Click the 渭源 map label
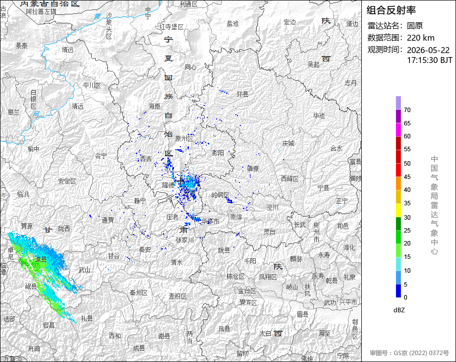Screen dimensions: 456x362 tap(26, 226)
